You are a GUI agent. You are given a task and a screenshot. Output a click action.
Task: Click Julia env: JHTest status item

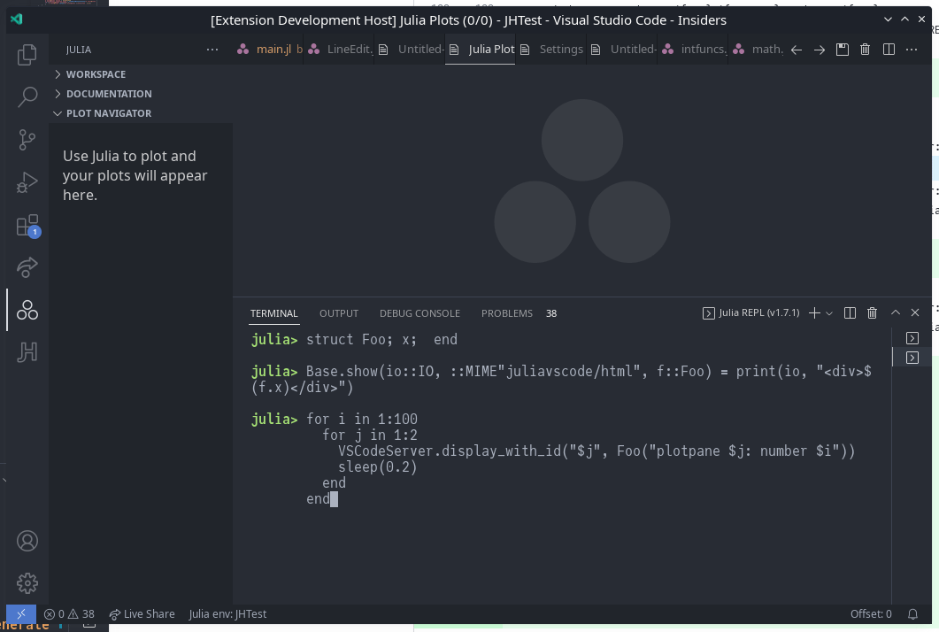pyautogui.click(x=227, y=614)
